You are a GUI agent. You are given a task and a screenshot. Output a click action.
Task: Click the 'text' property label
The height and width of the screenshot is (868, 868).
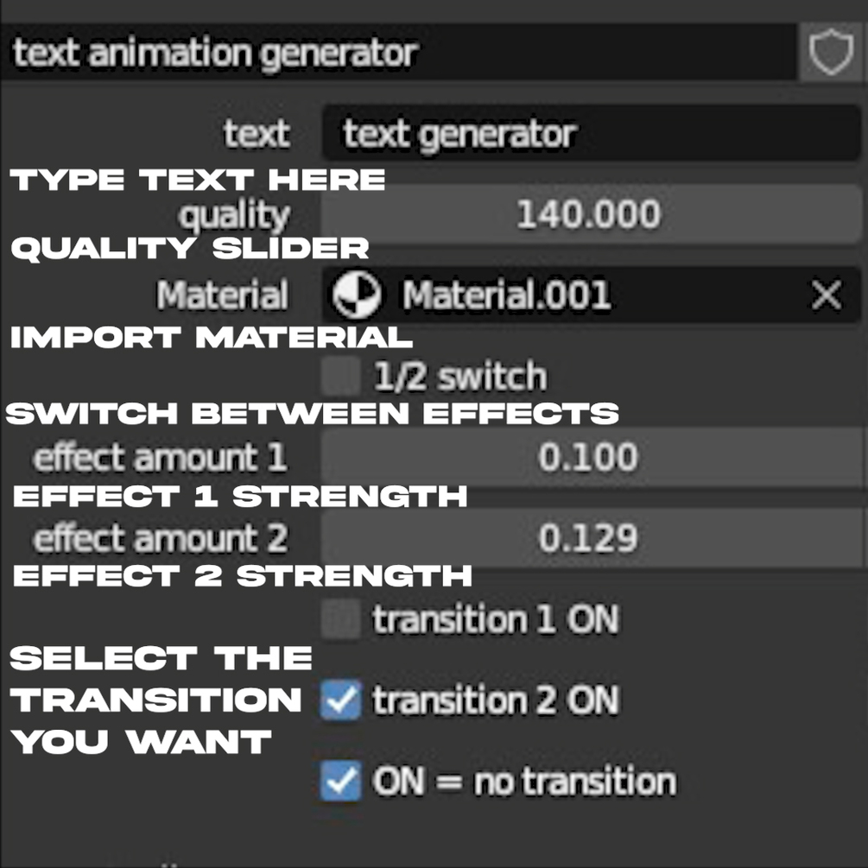point(257,134)
